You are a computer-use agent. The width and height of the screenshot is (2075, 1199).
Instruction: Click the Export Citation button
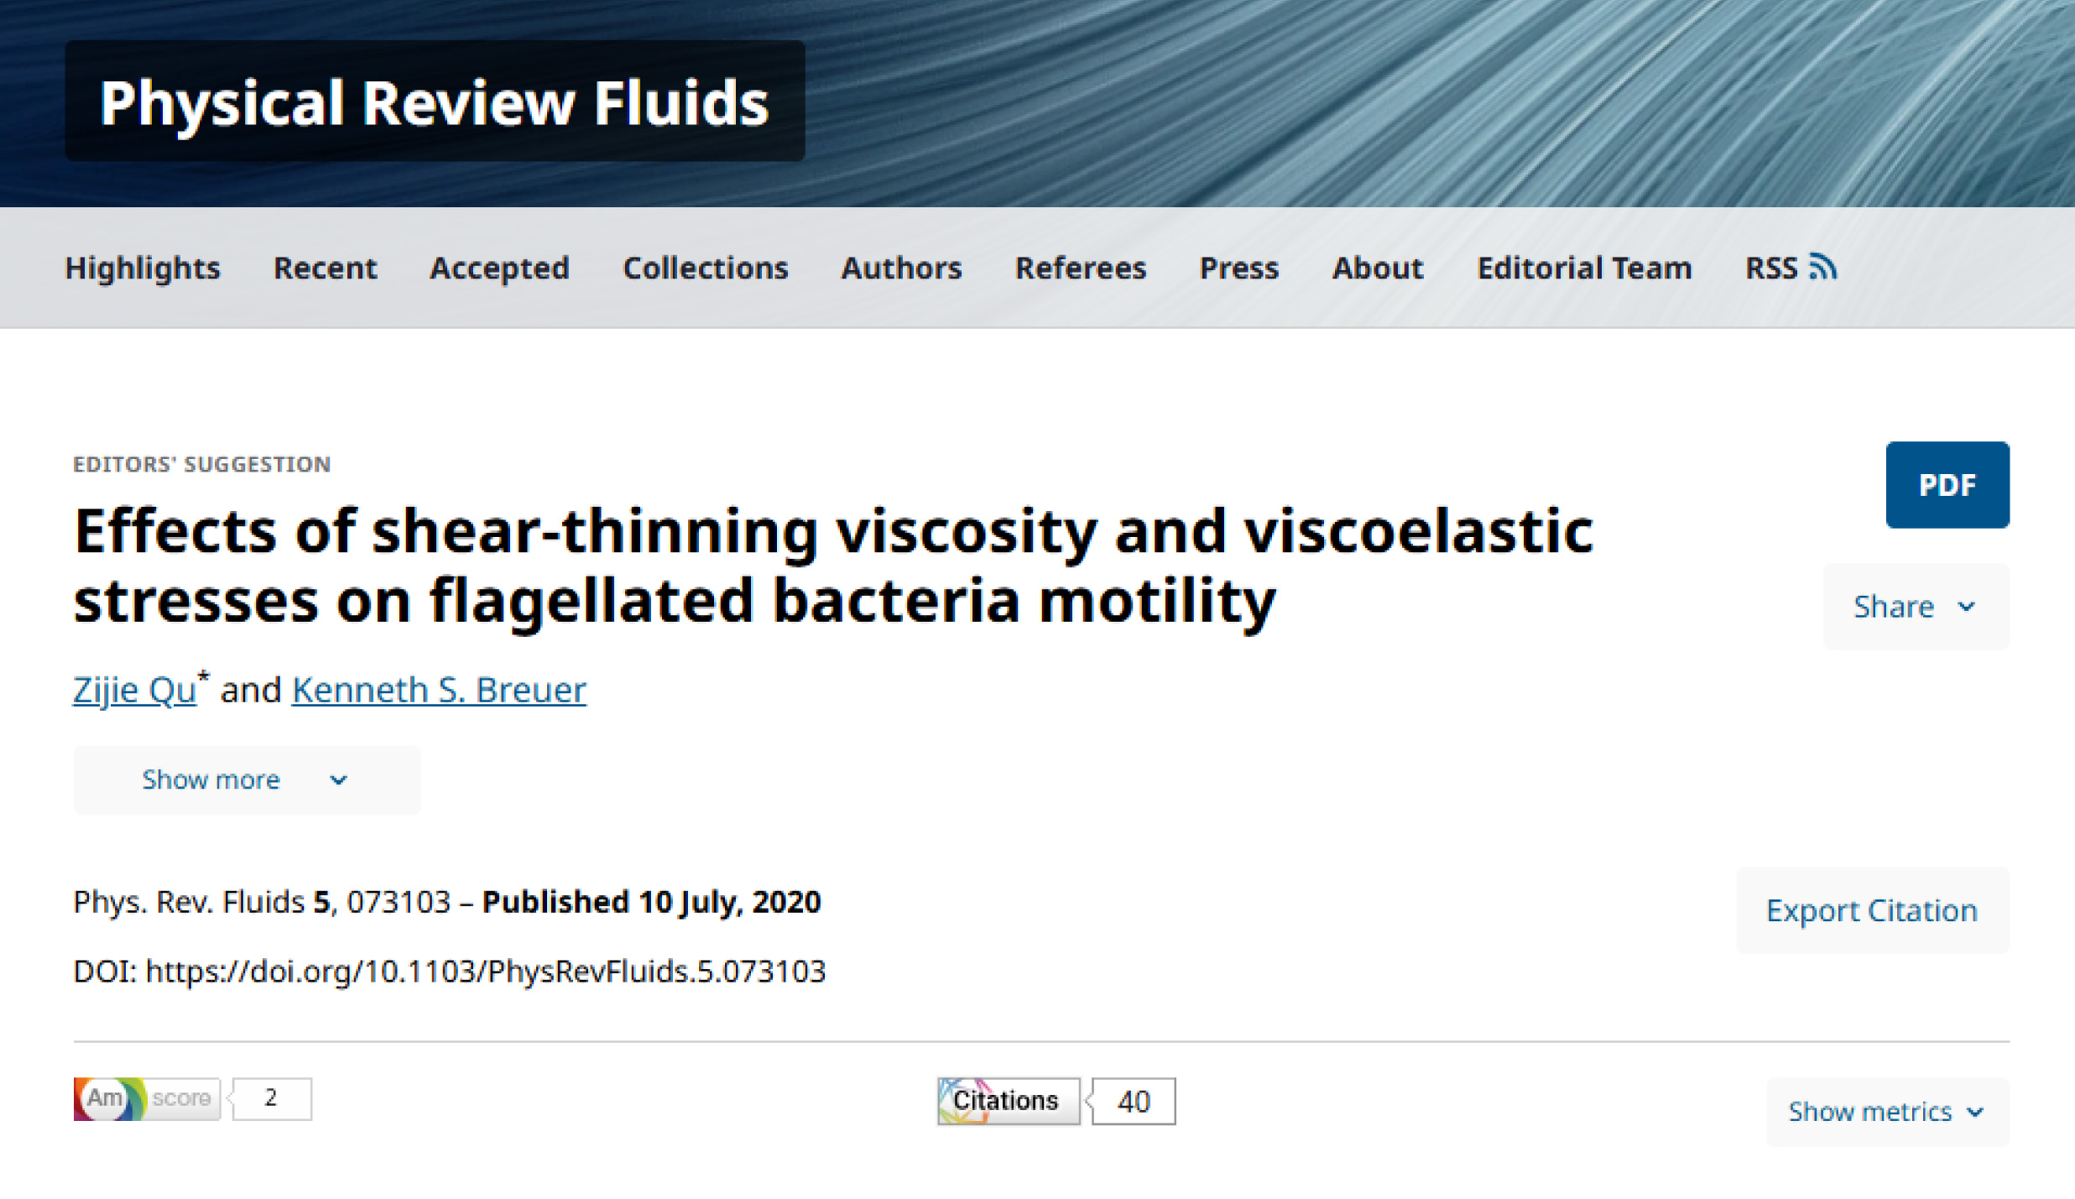click(1872, 910)
